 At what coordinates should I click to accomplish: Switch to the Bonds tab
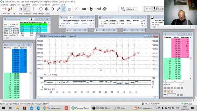tap(35, 14)
